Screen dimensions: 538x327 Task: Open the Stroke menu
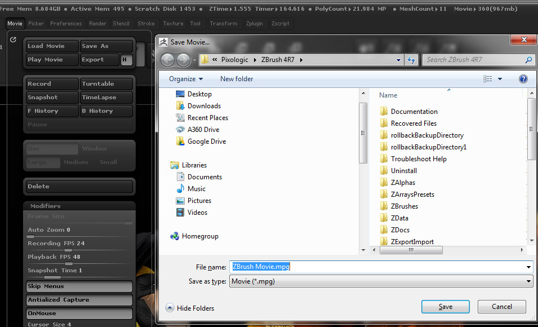146,23
